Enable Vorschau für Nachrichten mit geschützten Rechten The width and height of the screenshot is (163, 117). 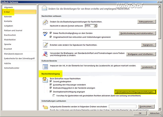pyautogui.click(x=54, y=96)
